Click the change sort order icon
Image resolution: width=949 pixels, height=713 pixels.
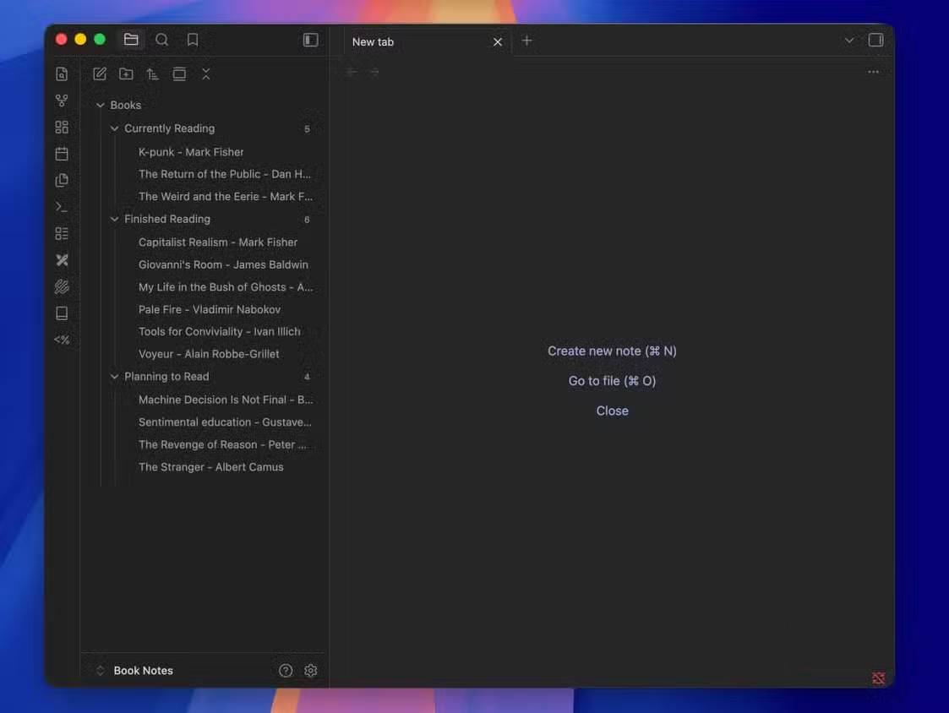[152, 74]
